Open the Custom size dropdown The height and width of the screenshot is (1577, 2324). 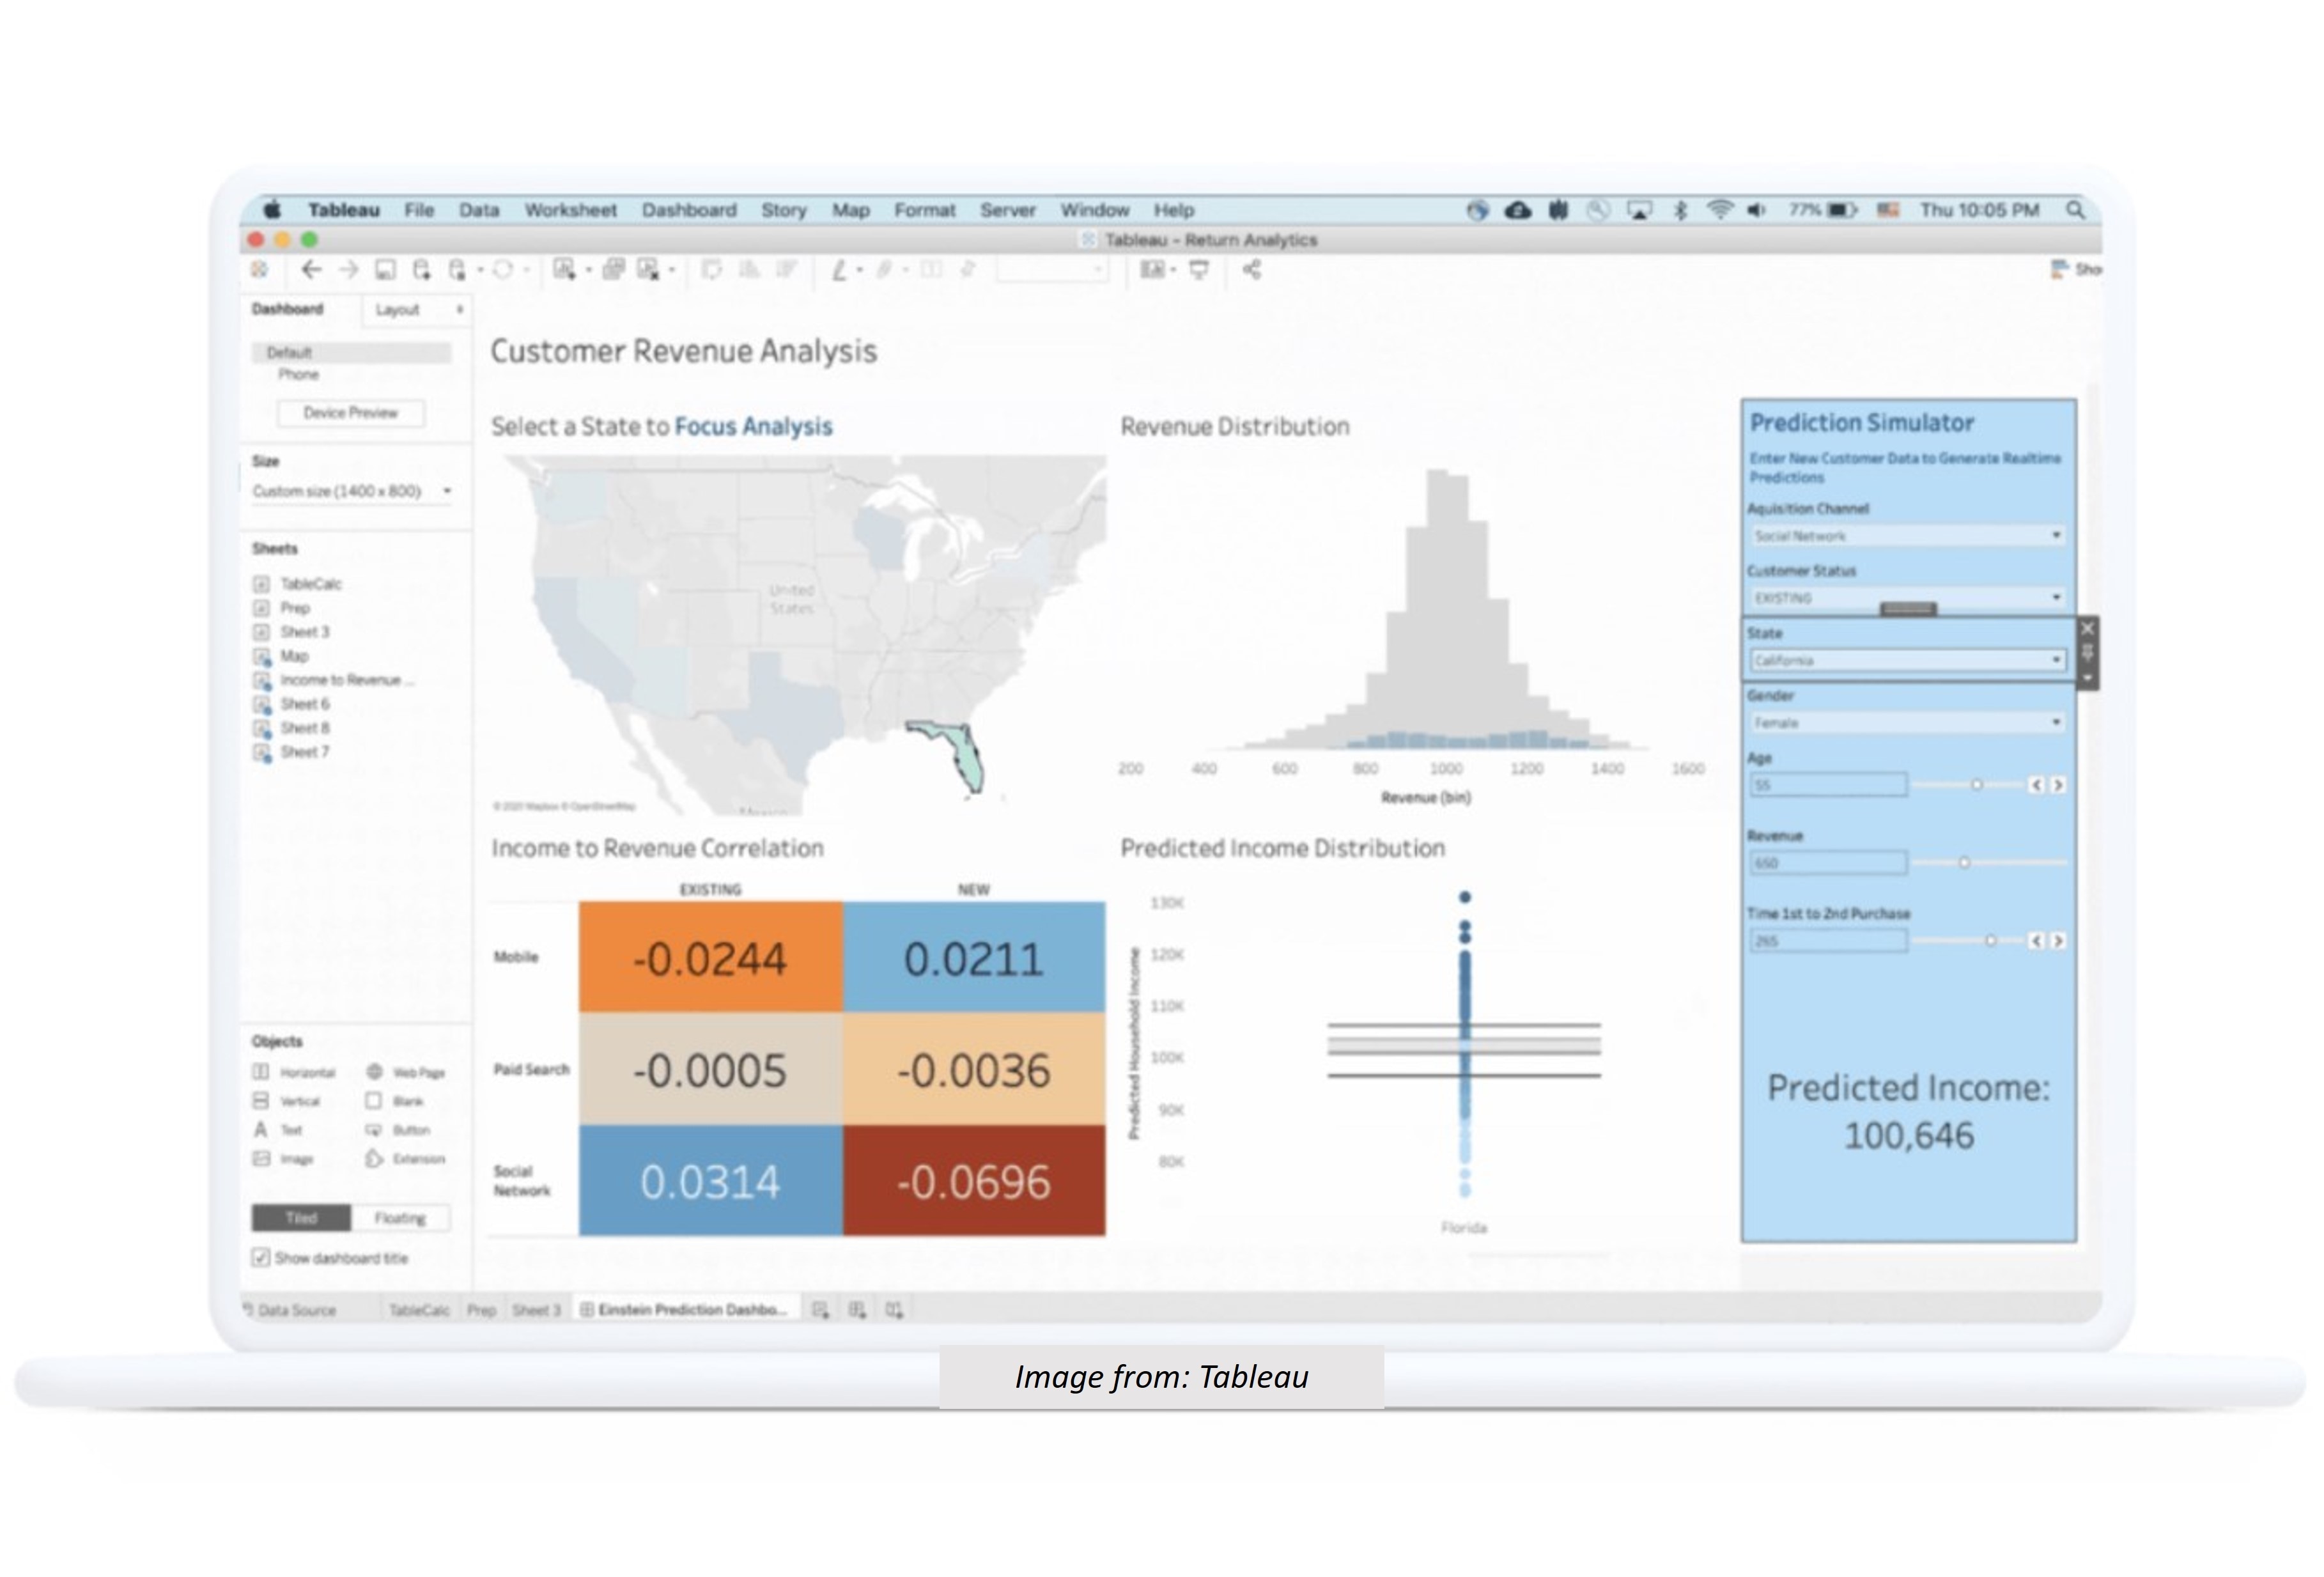click(351, 490)
